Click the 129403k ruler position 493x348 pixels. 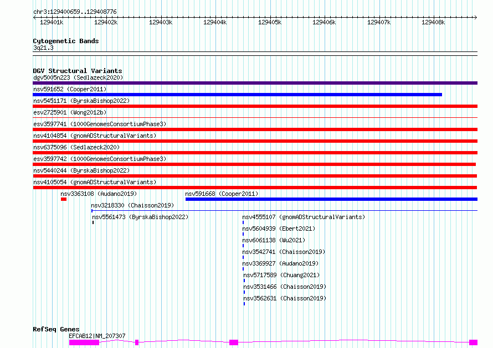161,22
